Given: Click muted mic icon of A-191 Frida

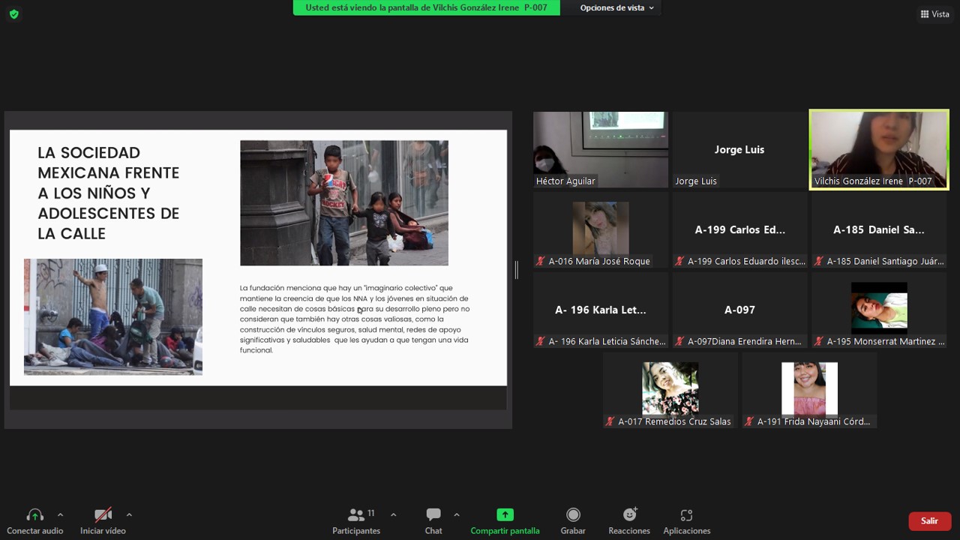Looking at the screenshot, I should coord(749,421).
